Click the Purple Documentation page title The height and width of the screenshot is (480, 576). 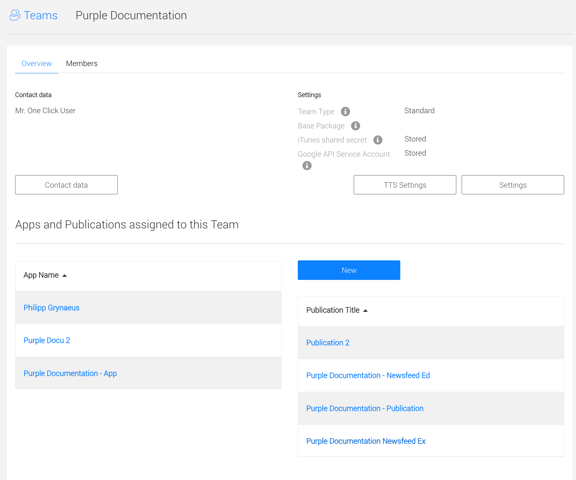click(x=131, y=15)
